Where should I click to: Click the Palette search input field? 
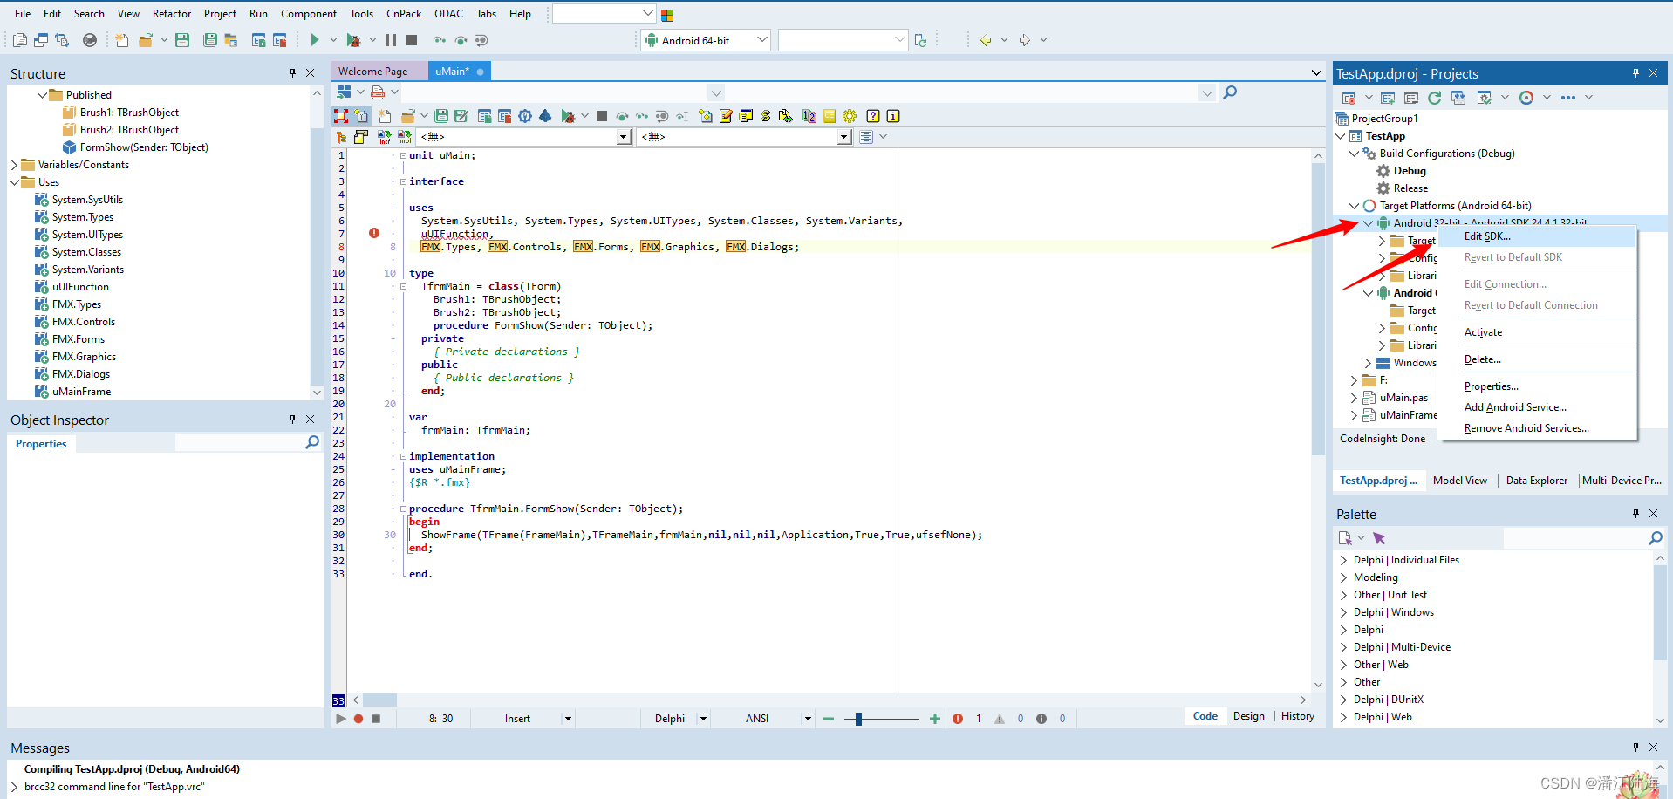1574,538
